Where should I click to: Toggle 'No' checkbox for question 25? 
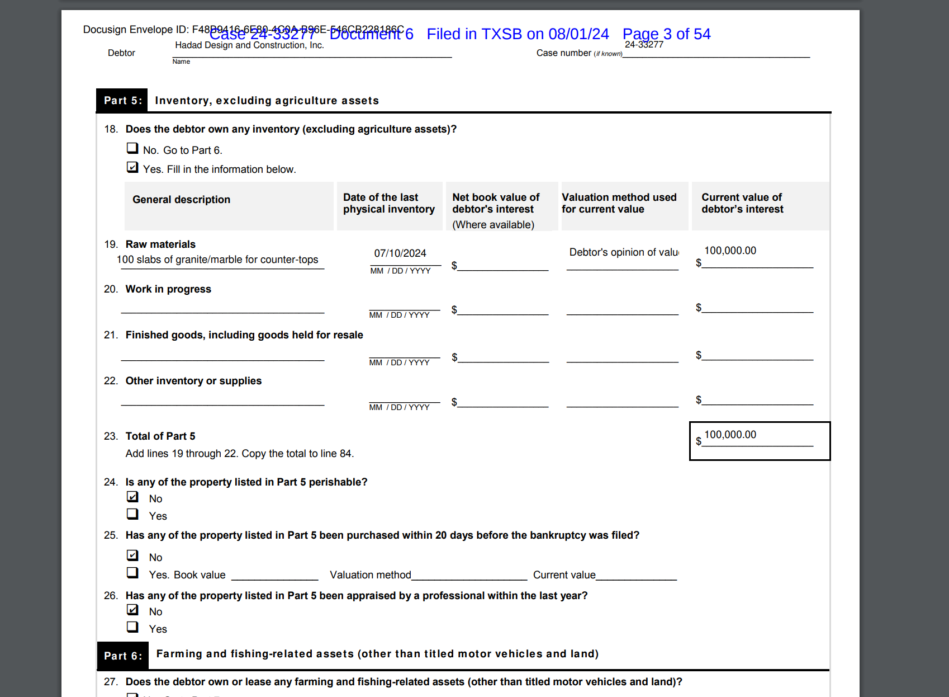(x=132, y=555)
